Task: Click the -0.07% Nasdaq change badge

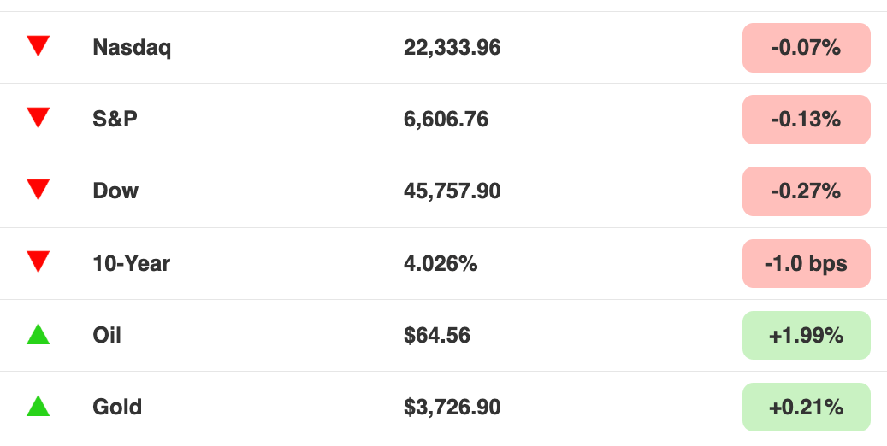Action: 806,48
